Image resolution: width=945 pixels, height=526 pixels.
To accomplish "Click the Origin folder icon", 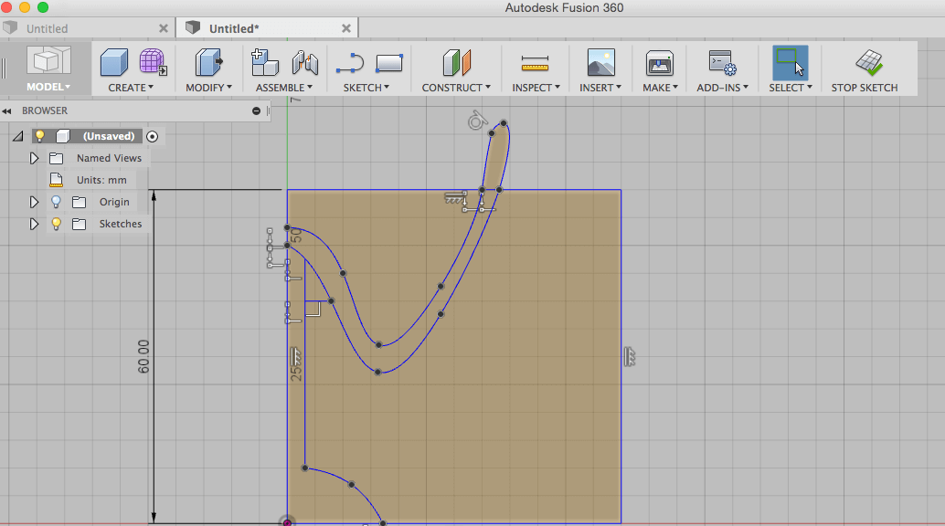I will pyautogui.click(x=79, y=202).
